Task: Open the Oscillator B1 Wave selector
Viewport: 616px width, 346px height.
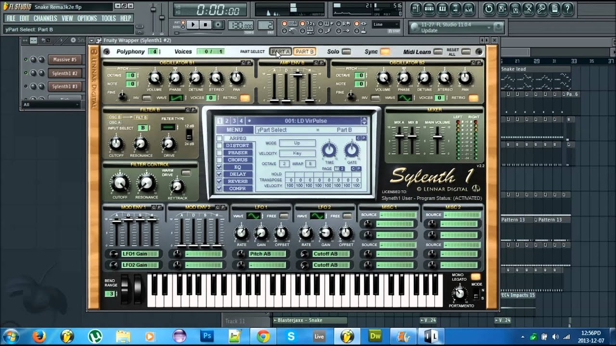Action: [x=176, y=98]
